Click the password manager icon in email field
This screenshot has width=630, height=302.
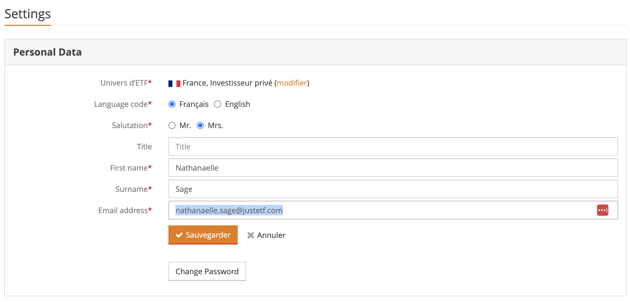tap(602, 210)
